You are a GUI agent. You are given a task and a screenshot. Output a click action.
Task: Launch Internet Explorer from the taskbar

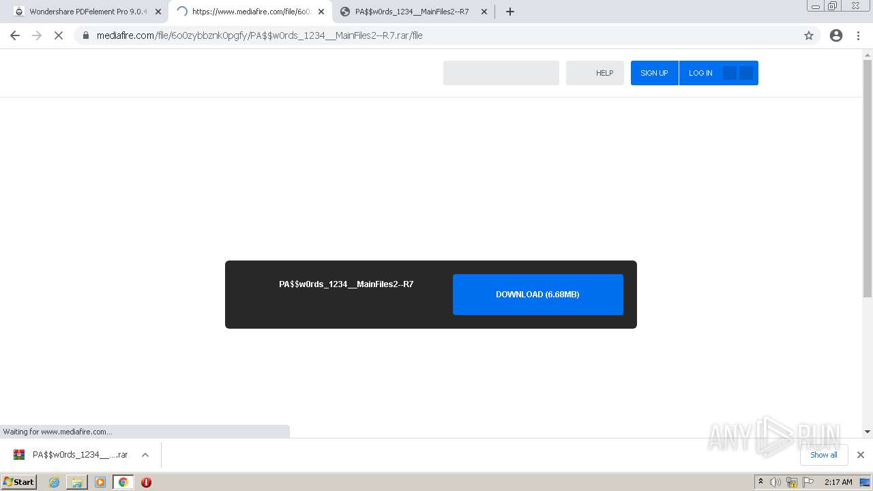coord(54,482)
